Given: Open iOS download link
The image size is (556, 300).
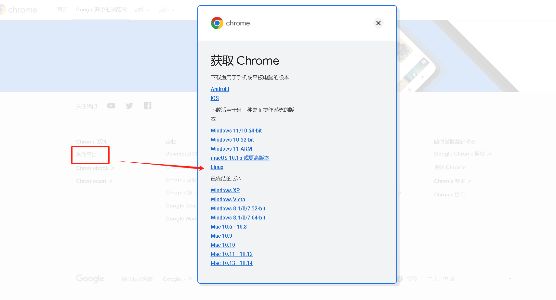Looking at the screenshot, I should pos(215,98).
